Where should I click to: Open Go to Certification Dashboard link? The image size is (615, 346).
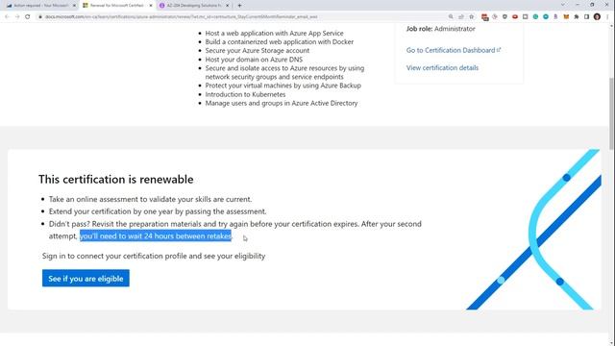click(x=454, y=50)
